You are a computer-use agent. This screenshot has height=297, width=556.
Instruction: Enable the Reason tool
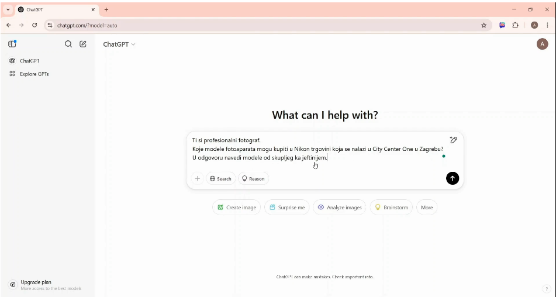click(253, 179)
